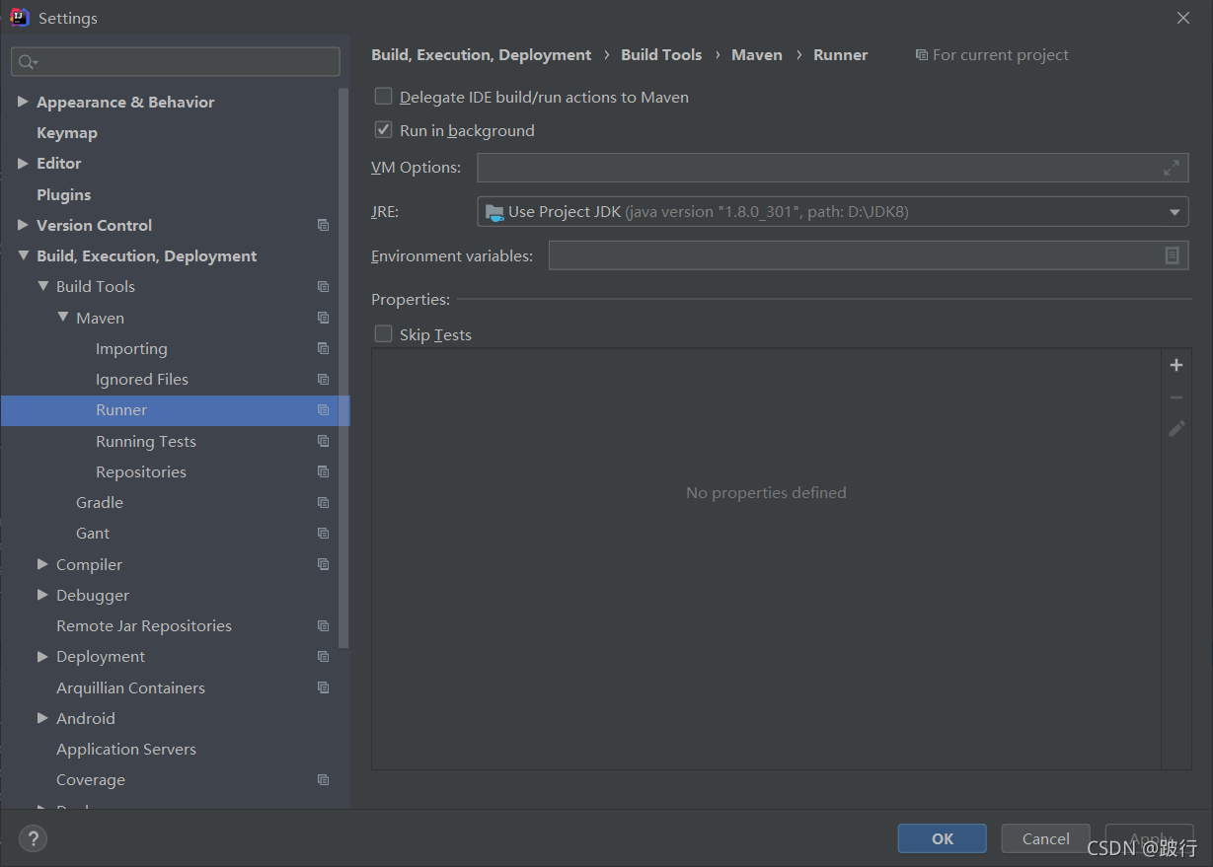The image size is (1213, 867).
Task: Enable Delegate IDE build/run actions to Maven
Action: click(383, 97)
